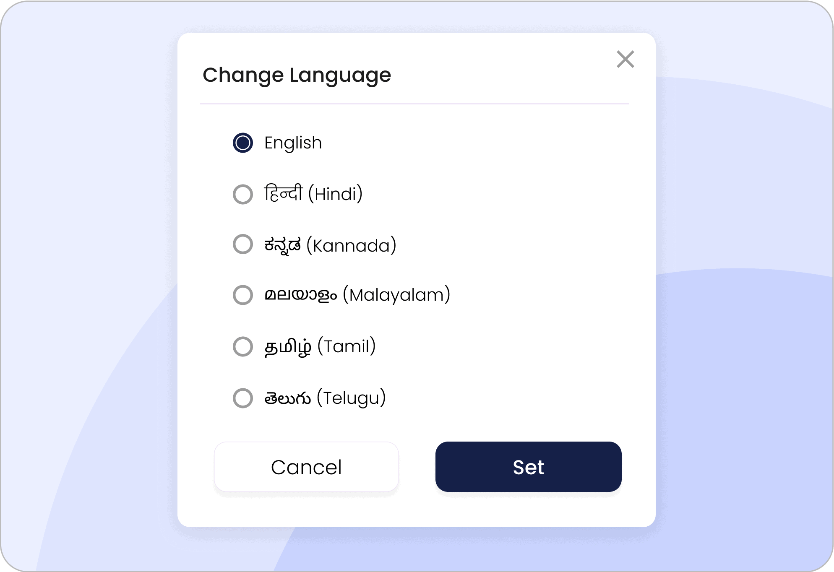Click the Devanagari script word for Hindi
The width and height of the screenshot is (834, 572).
pyautogui.click(x=283, y=194)
